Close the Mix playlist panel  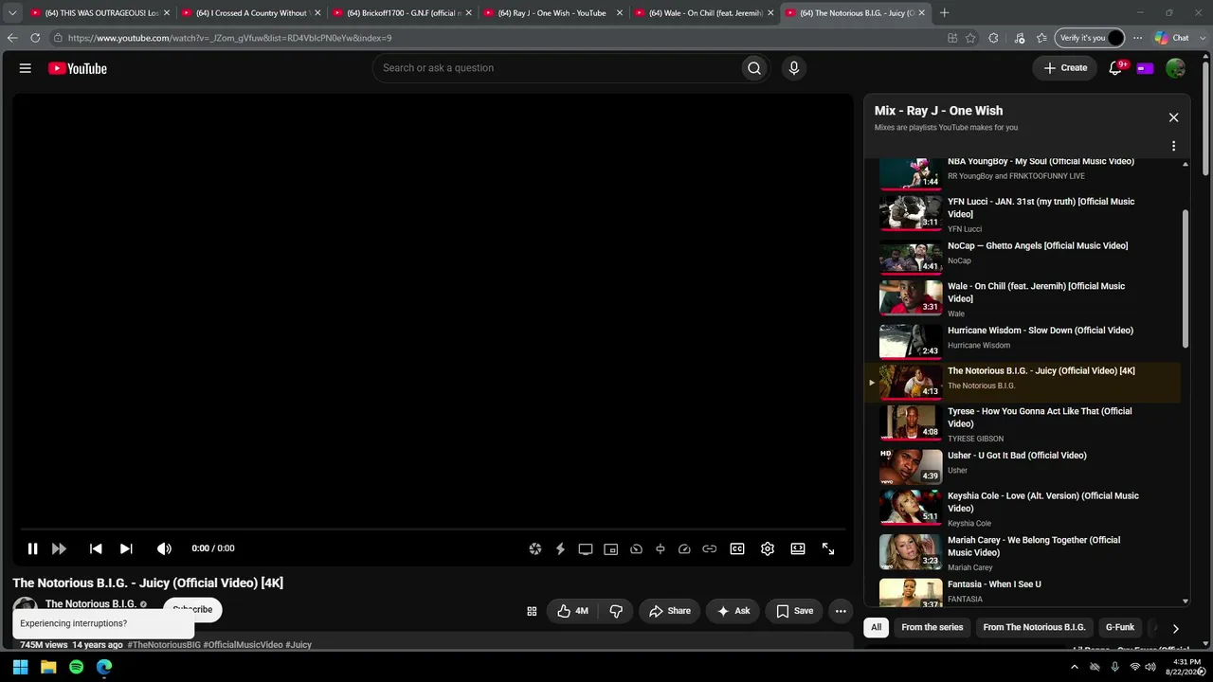tap(1173, 117)
